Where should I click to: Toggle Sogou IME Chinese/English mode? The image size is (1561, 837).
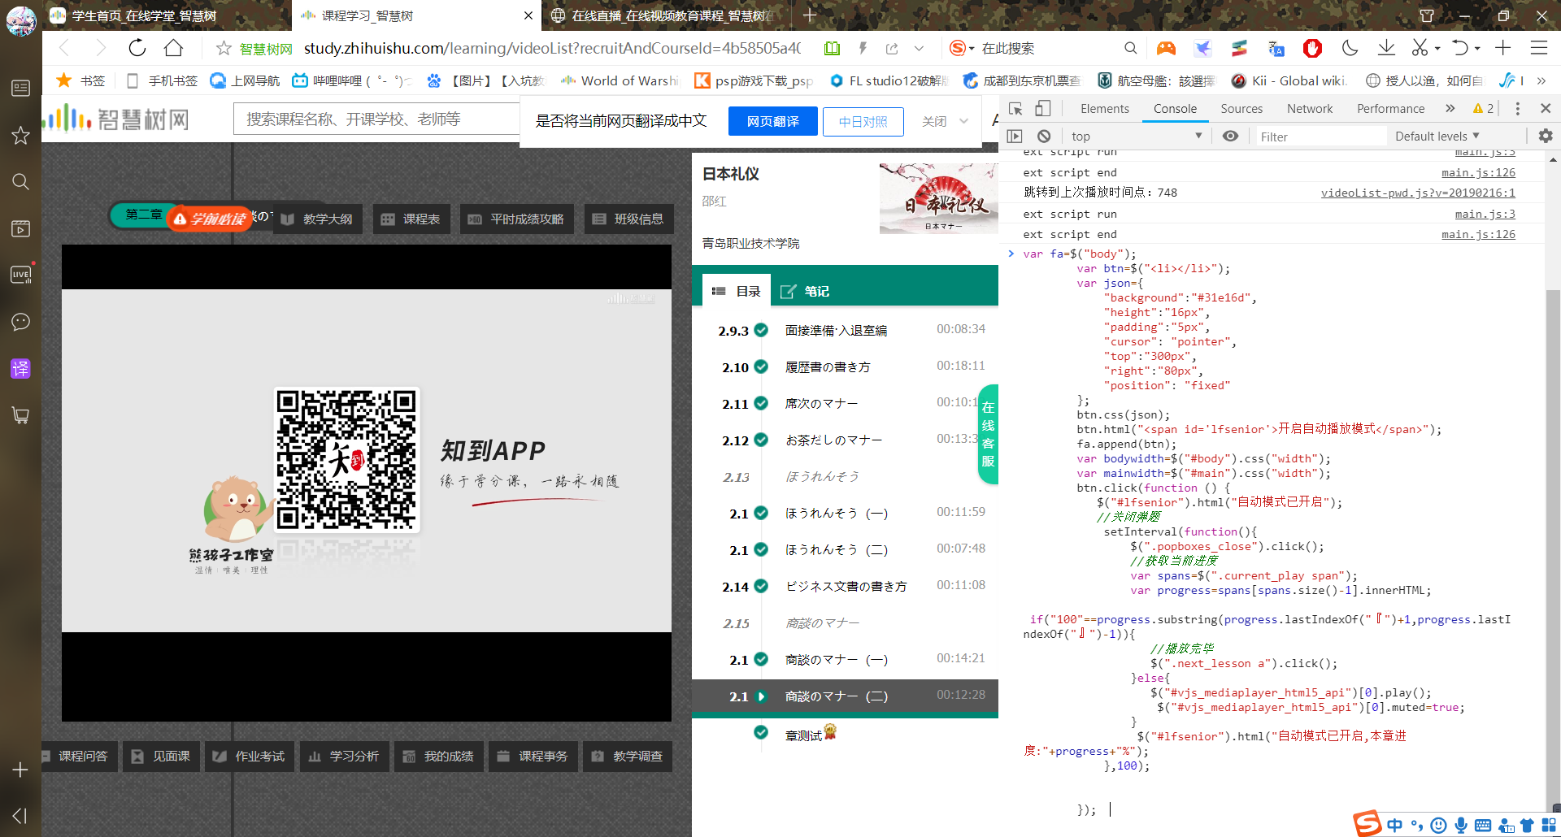coord(1395,826)
